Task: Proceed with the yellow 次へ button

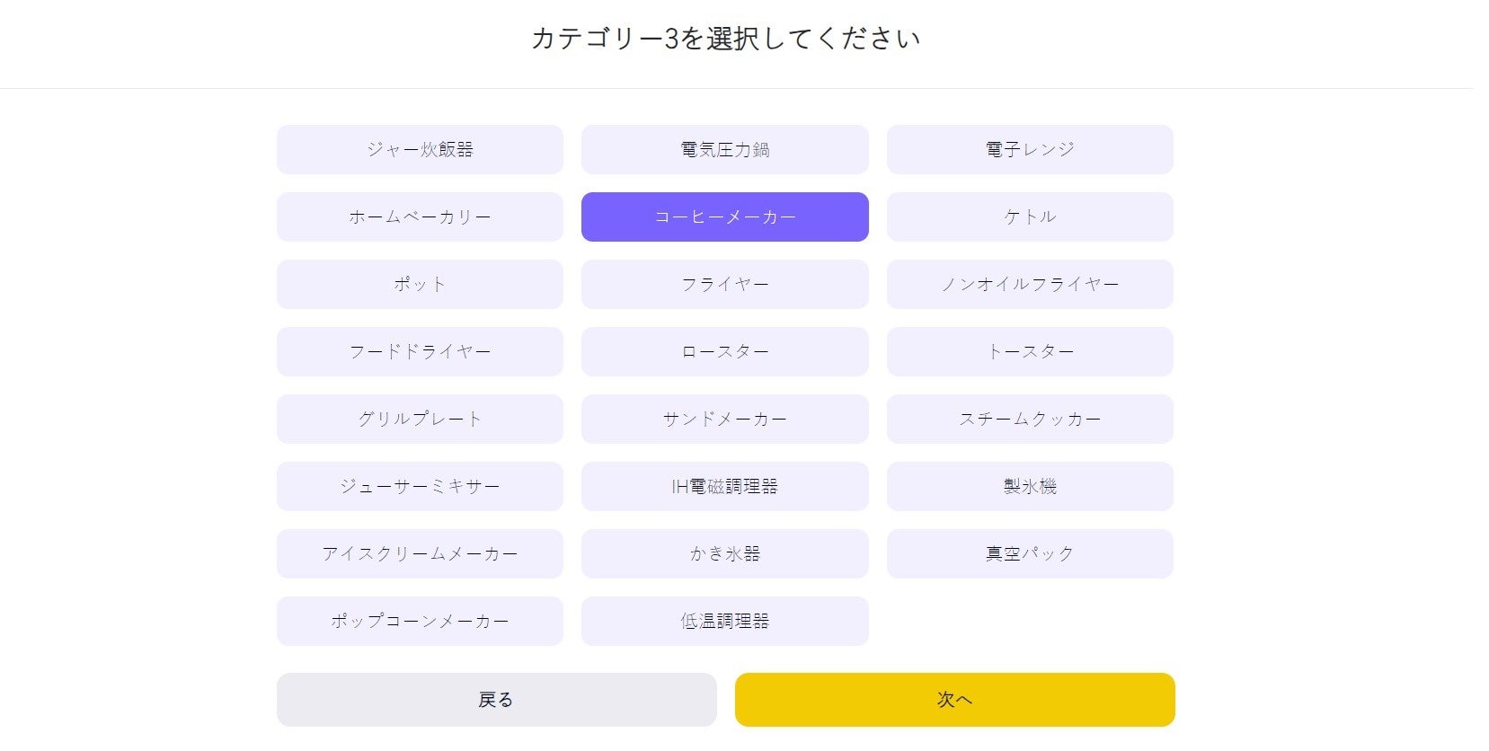Action: point(954,700)
